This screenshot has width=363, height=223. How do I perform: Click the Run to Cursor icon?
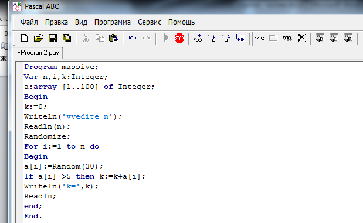(x=240, y=38)
